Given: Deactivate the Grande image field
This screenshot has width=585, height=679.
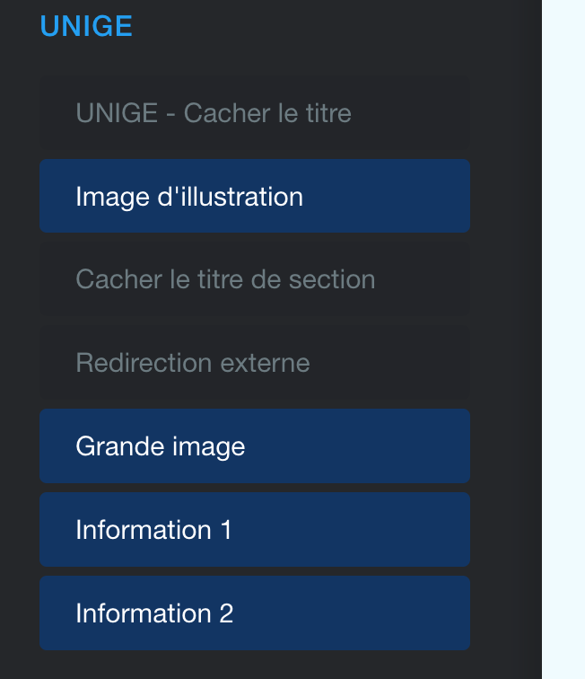Looking at the screenshot, I should click(254, 445).
